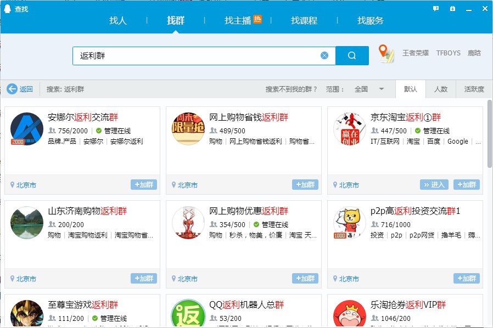The width and height of the screenshot is (493, 328).
Task: Open 安娜尔返利交流群 avatar
Action: pos(27,129)
